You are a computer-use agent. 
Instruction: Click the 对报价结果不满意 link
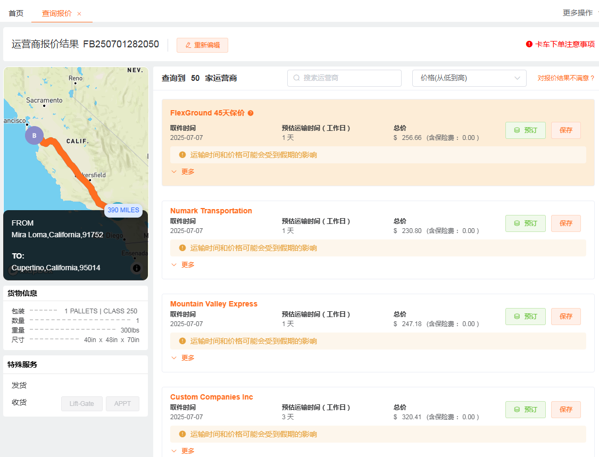click(x=565, y=78)
